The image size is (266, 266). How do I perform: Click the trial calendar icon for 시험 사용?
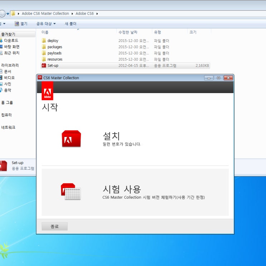pyautogui.click(x=71, y=191)
